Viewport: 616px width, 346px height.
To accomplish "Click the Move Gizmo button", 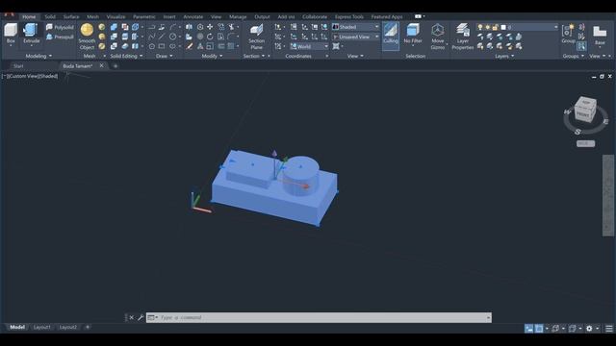I will [437, 37].
